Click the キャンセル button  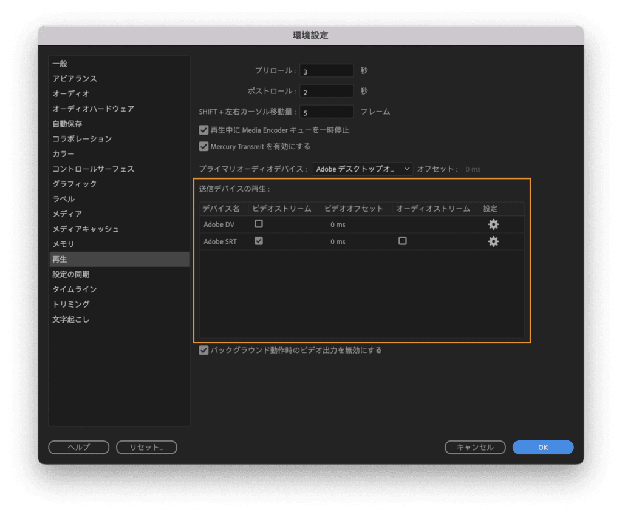click(475, 447)
